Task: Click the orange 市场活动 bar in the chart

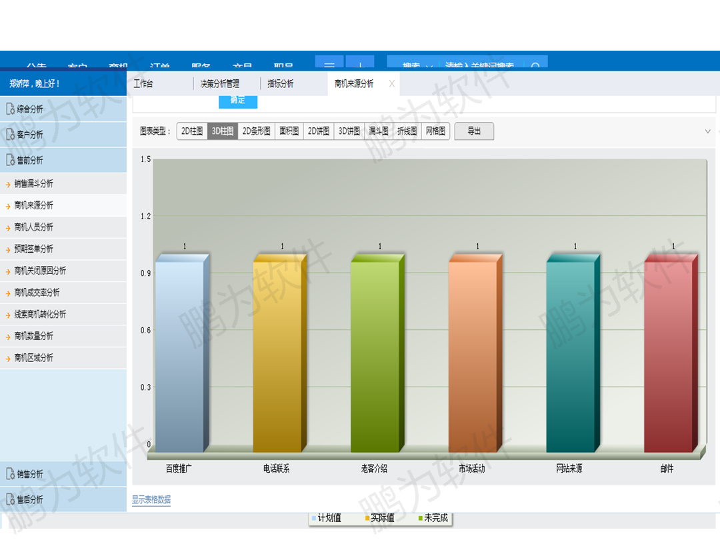Action: click(475, 353)
